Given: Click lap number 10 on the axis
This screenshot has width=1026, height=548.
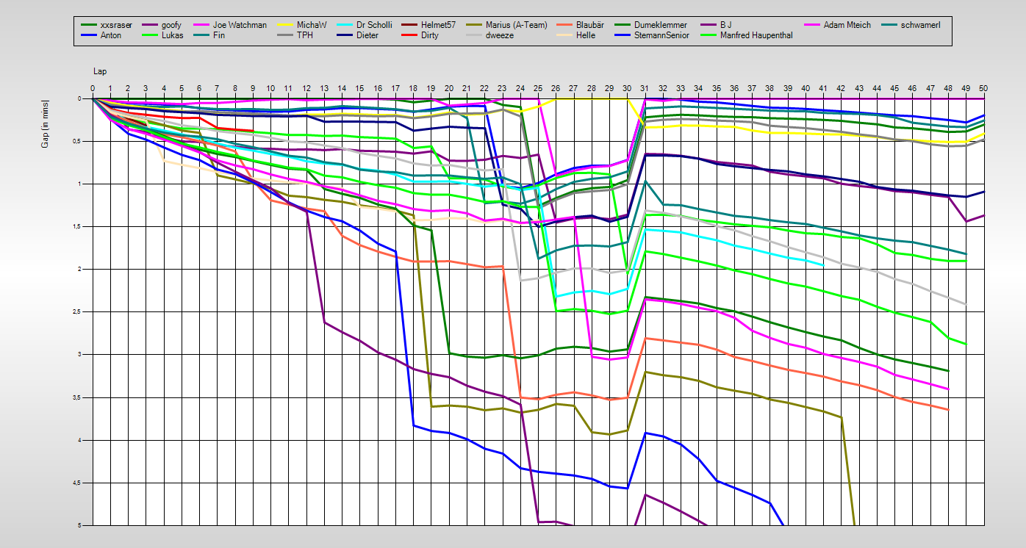Looking at the screenshot, I should click(x=270, y=88).
